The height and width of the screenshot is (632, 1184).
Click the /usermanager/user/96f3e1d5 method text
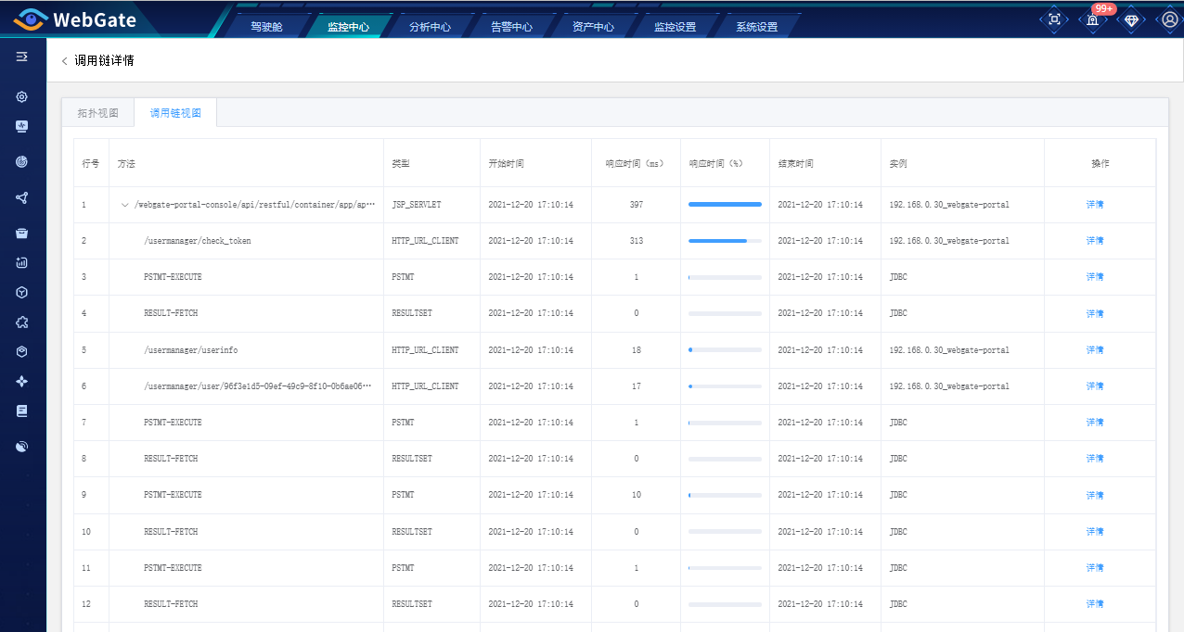260,386
